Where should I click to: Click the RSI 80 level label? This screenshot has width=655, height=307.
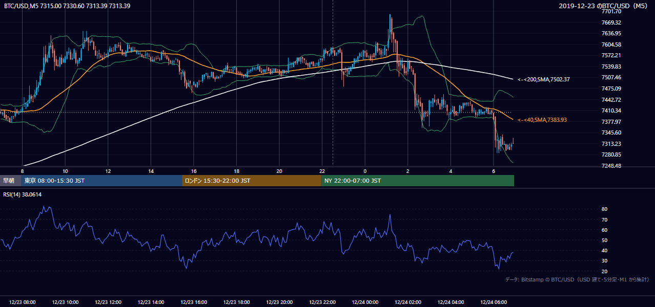[604, 209]
